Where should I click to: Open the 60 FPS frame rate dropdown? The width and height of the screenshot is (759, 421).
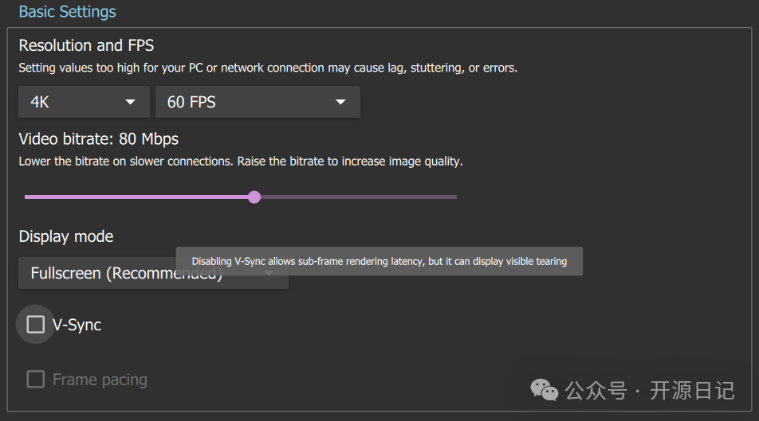[257, 102]
